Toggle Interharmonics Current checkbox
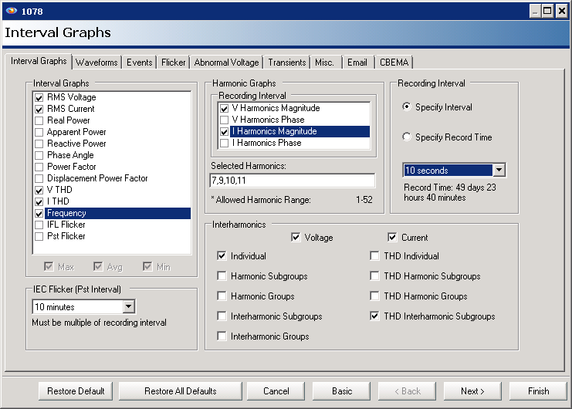 coord(392,238)
